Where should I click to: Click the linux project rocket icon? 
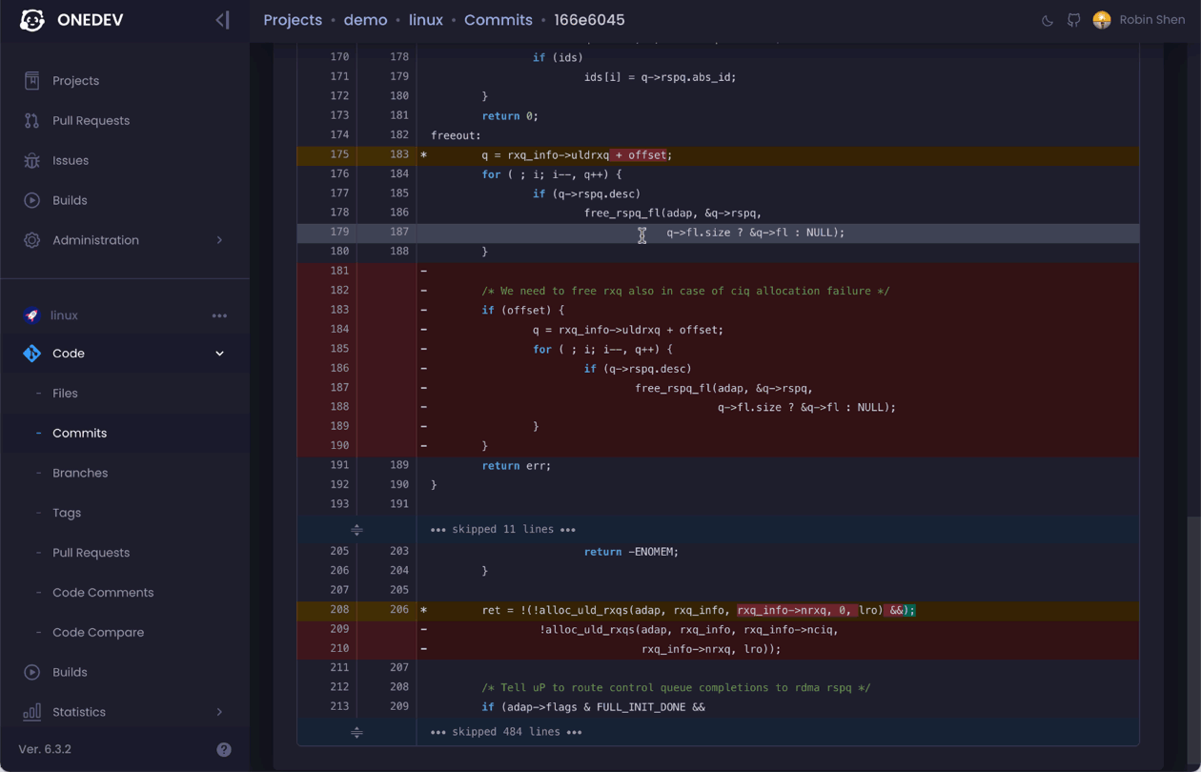[x=31, y=315]
